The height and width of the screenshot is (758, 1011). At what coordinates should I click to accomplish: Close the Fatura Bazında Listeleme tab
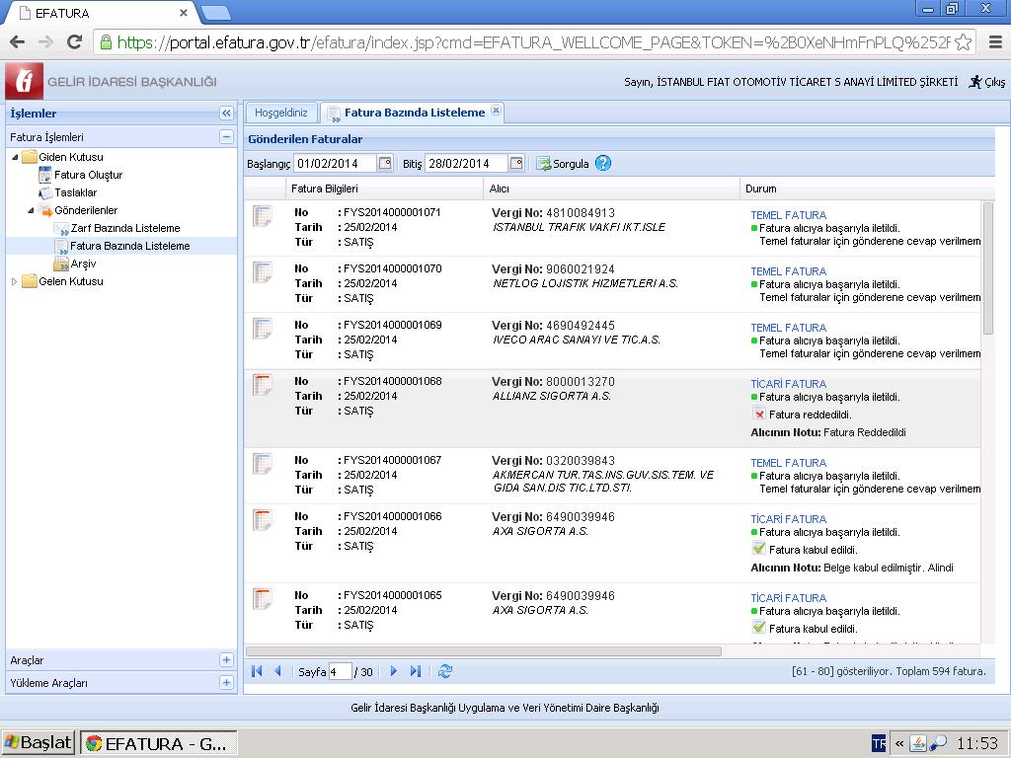(496, 111)
